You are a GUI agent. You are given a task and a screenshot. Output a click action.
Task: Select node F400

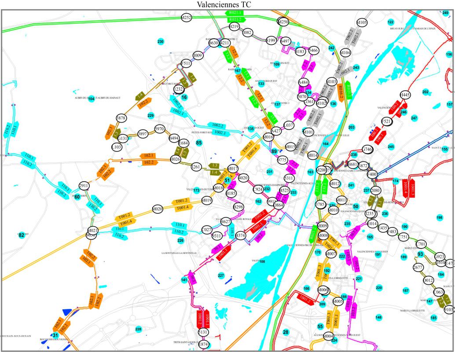(372, 175)
